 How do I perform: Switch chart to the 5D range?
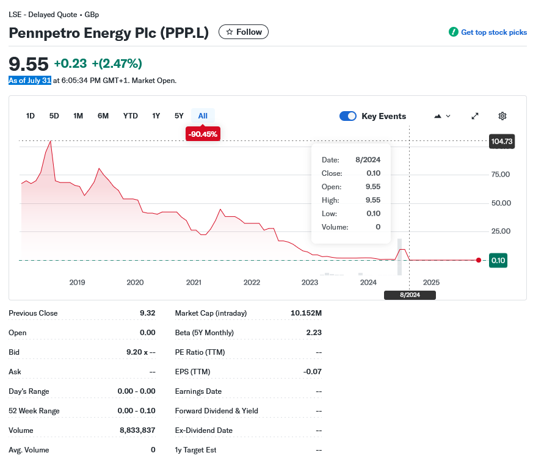pyautogui.click(x=54, y=116)
